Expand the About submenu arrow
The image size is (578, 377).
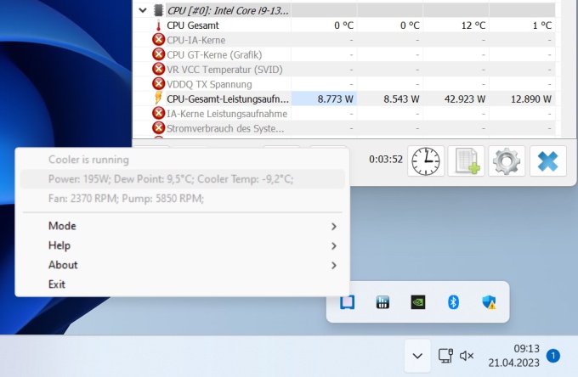point(333,266)
